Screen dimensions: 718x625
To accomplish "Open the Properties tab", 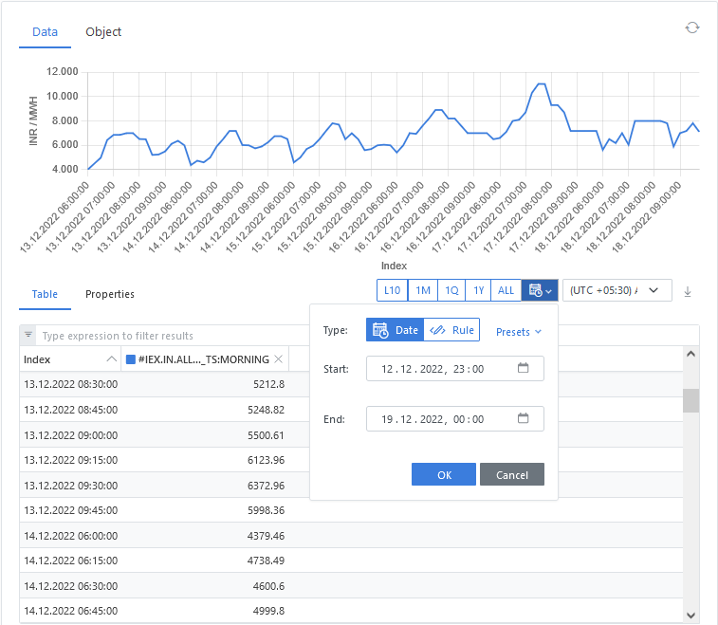I will point(110,294).
